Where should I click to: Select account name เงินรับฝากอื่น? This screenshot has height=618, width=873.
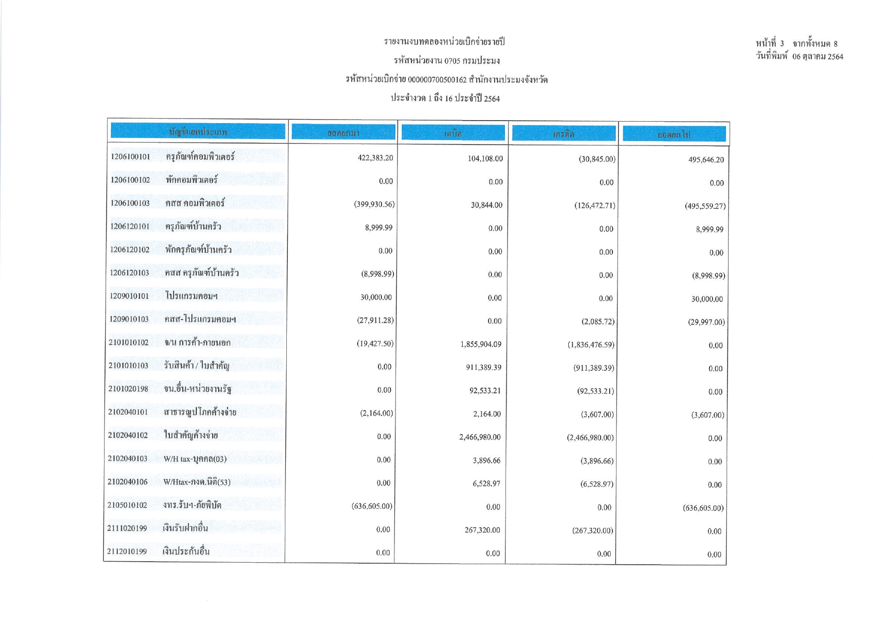(186, 528)
